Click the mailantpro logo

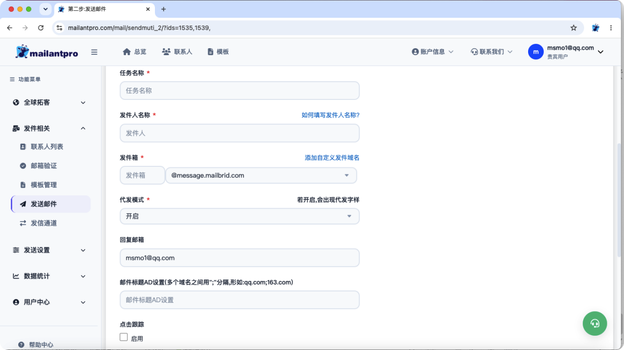tap(47, 52)
